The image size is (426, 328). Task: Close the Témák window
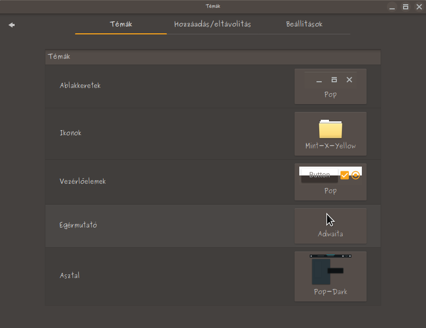point(419,7)
